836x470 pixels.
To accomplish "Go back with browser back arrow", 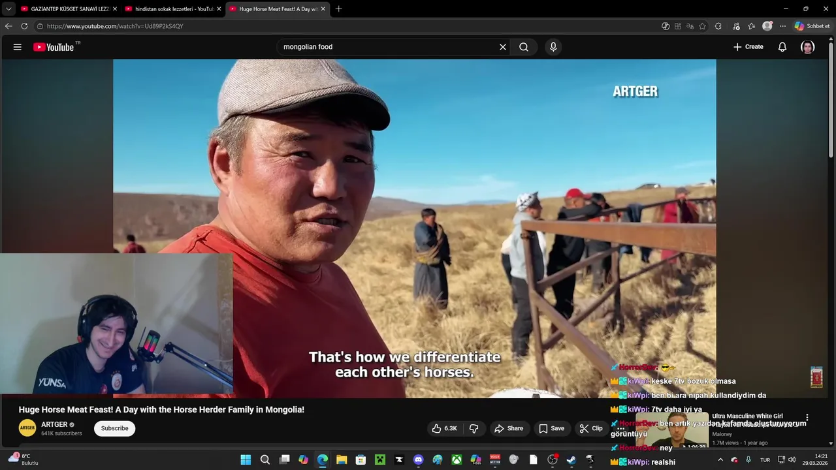I will pyautogui.click(x=8, y=26).
